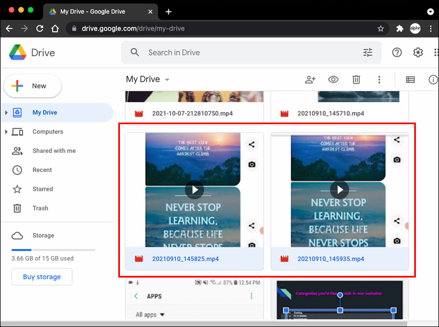The width and height of the screenshot is (439, 327).
Task: Click the Buy storage button
Action: (x=42, y=277)
